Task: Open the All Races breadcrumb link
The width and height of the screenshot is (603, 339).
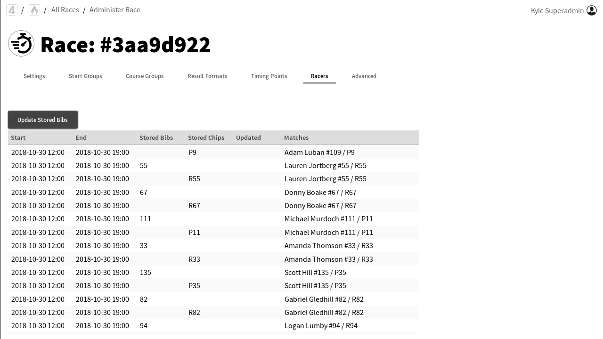Action: [x=65, y=10]
